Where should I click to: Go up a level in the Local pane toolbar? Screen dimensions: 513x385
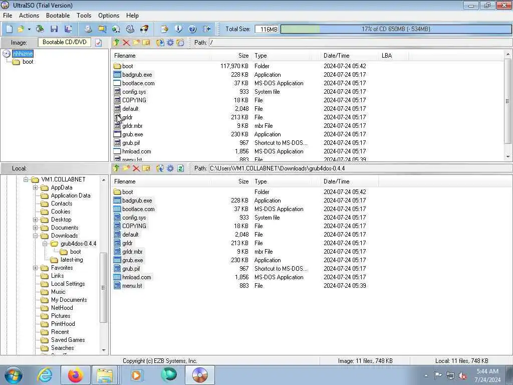point(116,168)
